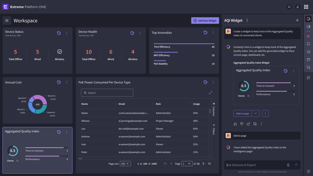
Task: Open Device Status widget options menu
Action: tap(67, 33)
